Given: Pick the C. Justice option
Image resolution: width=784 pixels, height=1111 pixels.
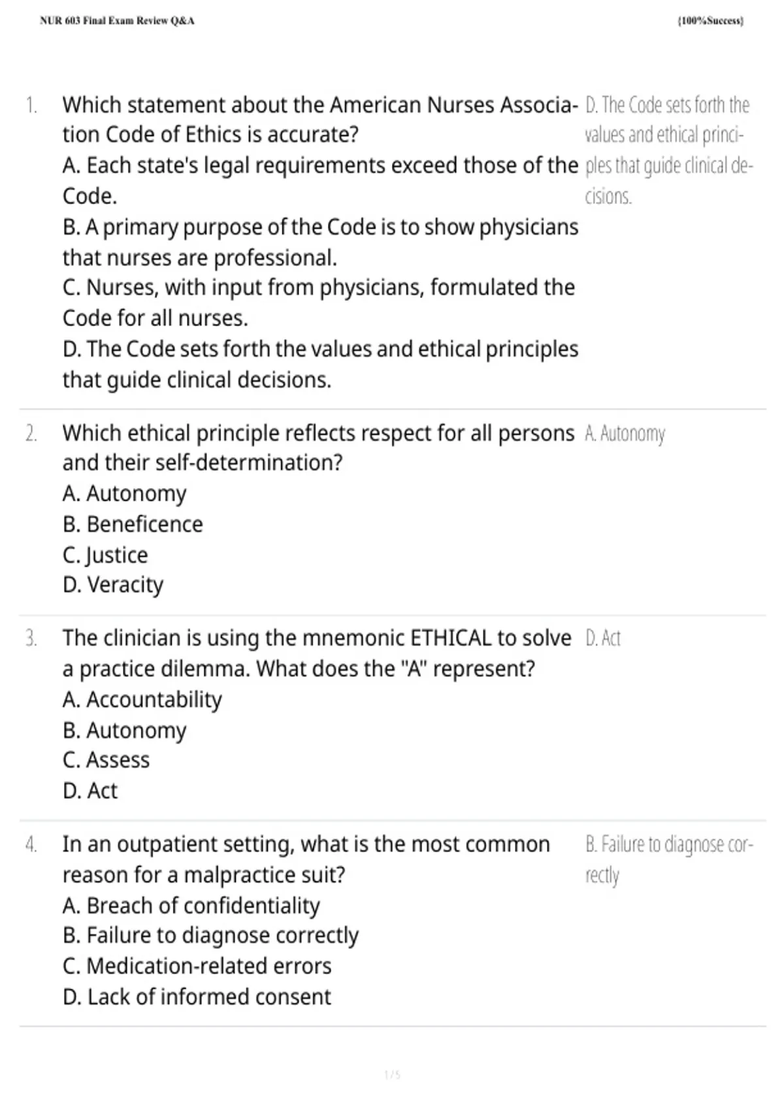Looking at the screenshot, I should [x=105, y=555].
